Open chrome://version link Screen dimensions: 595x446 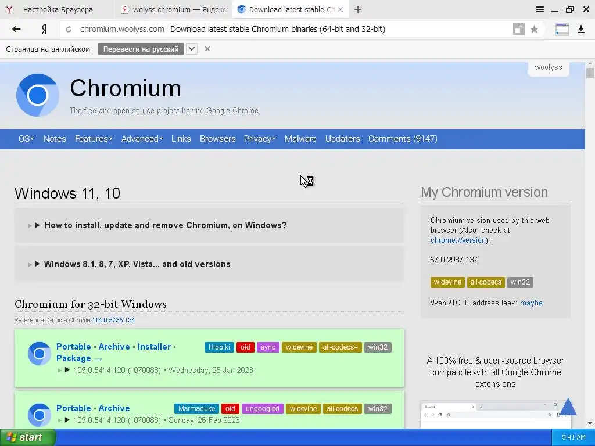(458, 240)
